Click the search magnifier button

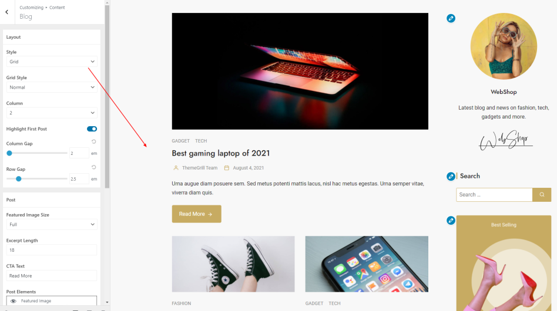(542, 195)
